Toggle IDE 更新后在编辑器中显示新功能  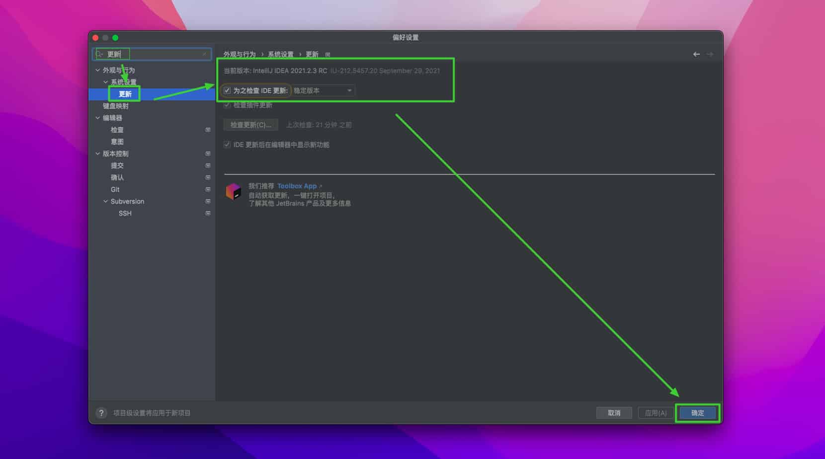227,145
